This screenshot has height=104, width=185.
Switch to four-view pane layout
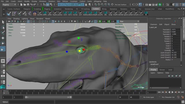pos(3,66)
